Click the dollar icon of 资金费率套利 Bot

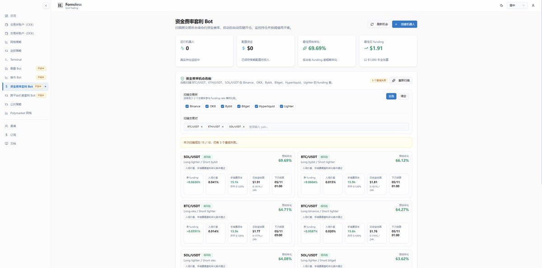click(6, 86)
